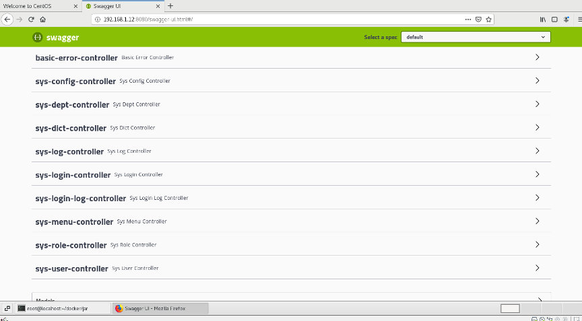Click the 'Sys Config Controller' description text

pyautogui.click(x=145, y=81)
